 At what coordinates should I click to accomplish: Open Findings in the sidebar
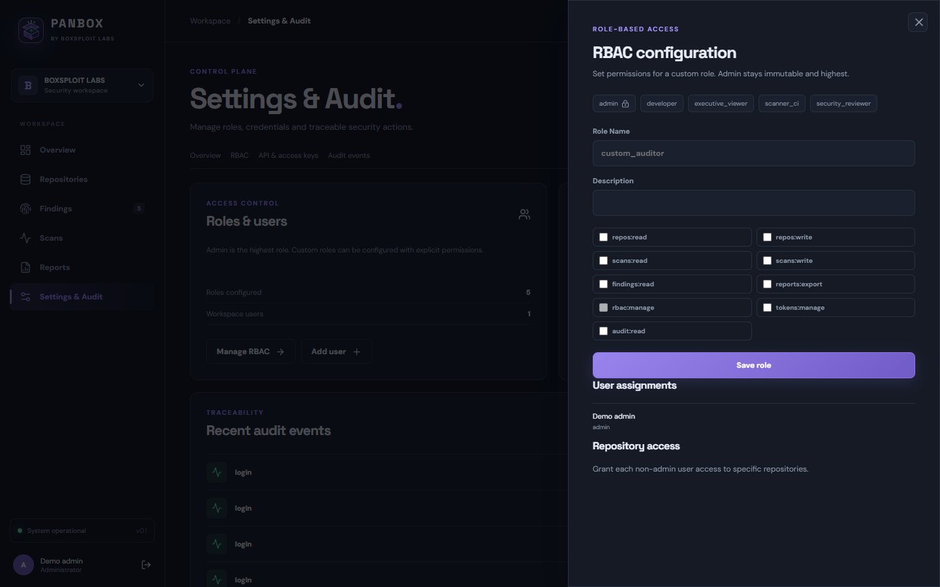click(x=82, y=209)
